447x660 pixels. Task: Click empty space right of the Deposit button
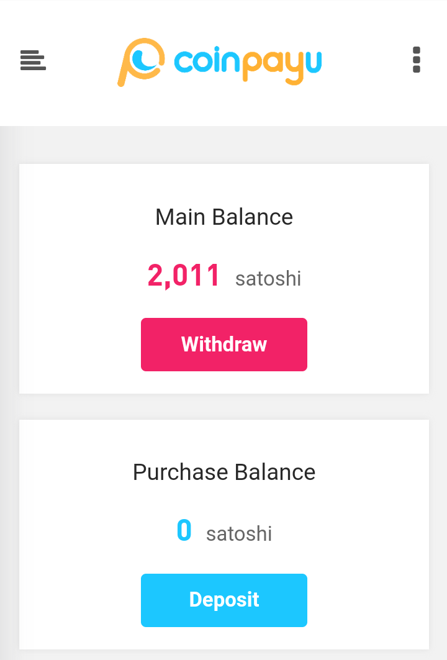[x=366, y=600]
